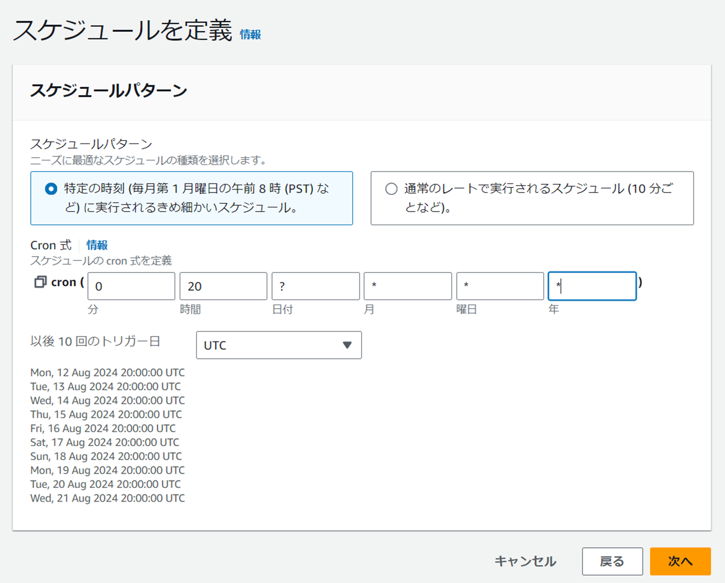Focus the 月 (month) cron field
Viewport: 725px width, 583px height.
(408, 286)
